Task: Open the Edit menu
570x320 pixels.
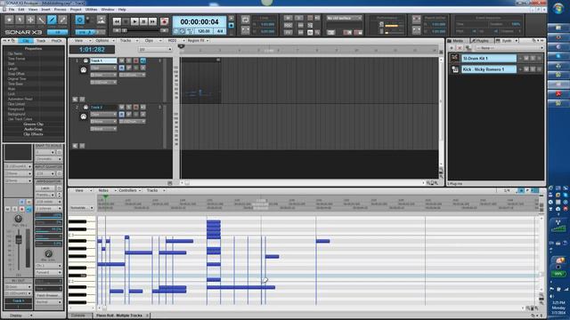Action: coord(21,10)
